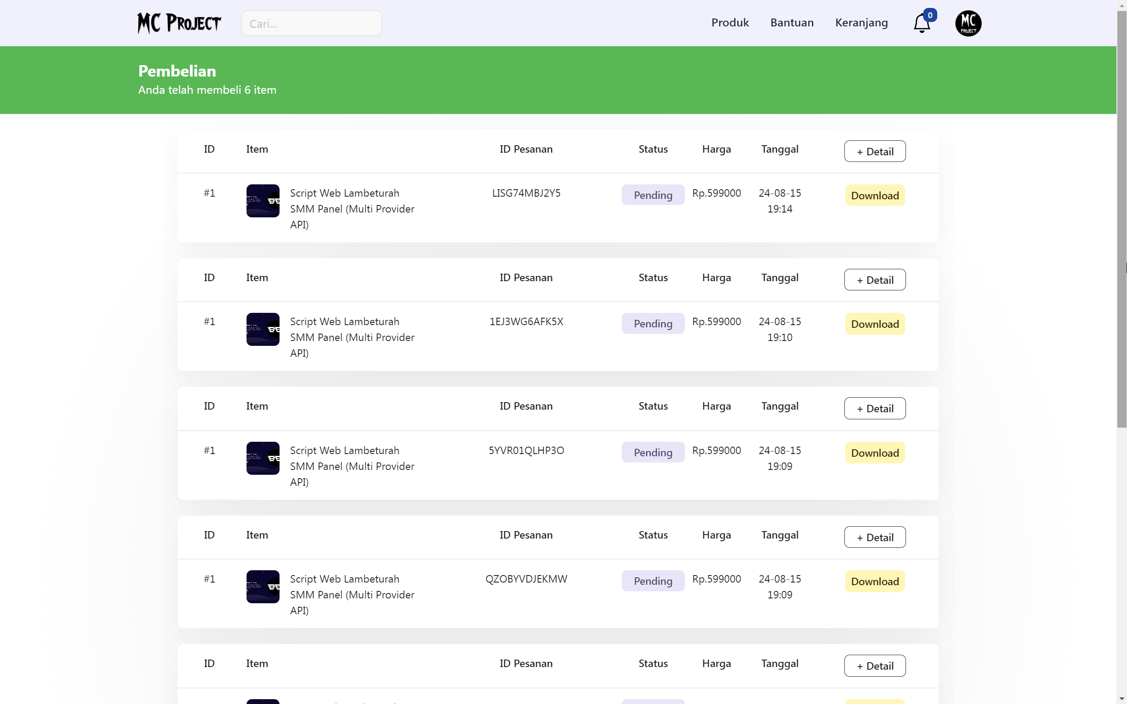Click the product thumbnail for order LISG74MBJ2Y5

coord(262,201)
